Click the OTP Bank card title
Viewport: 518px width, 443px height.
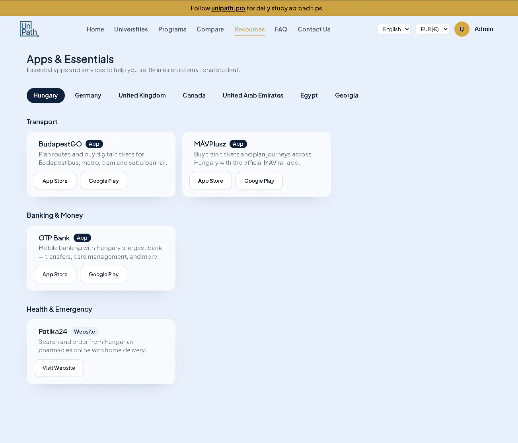click(x=54, y=238)
